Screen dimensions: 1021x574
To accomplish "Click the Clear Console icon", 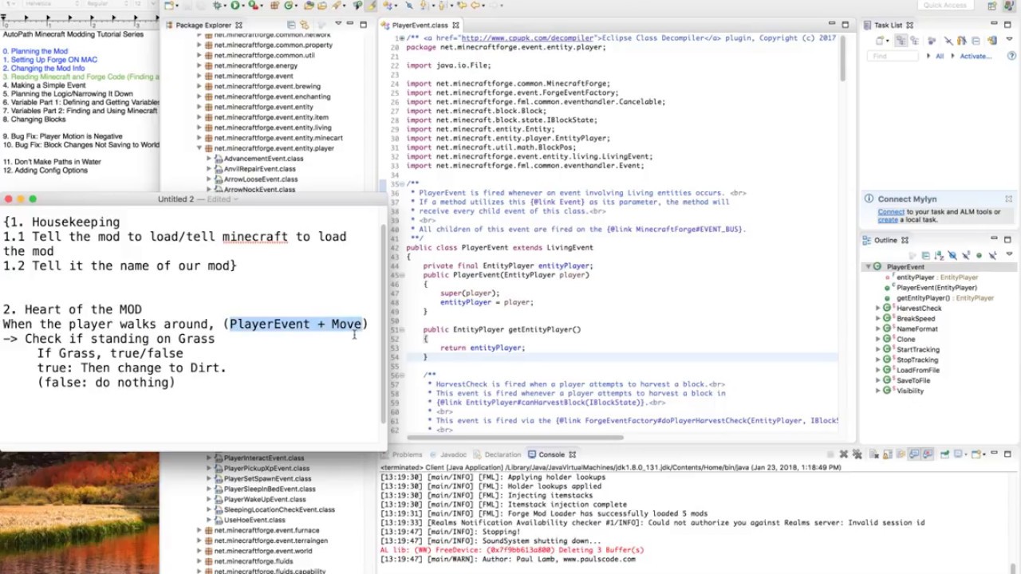I will coord(873,454).
